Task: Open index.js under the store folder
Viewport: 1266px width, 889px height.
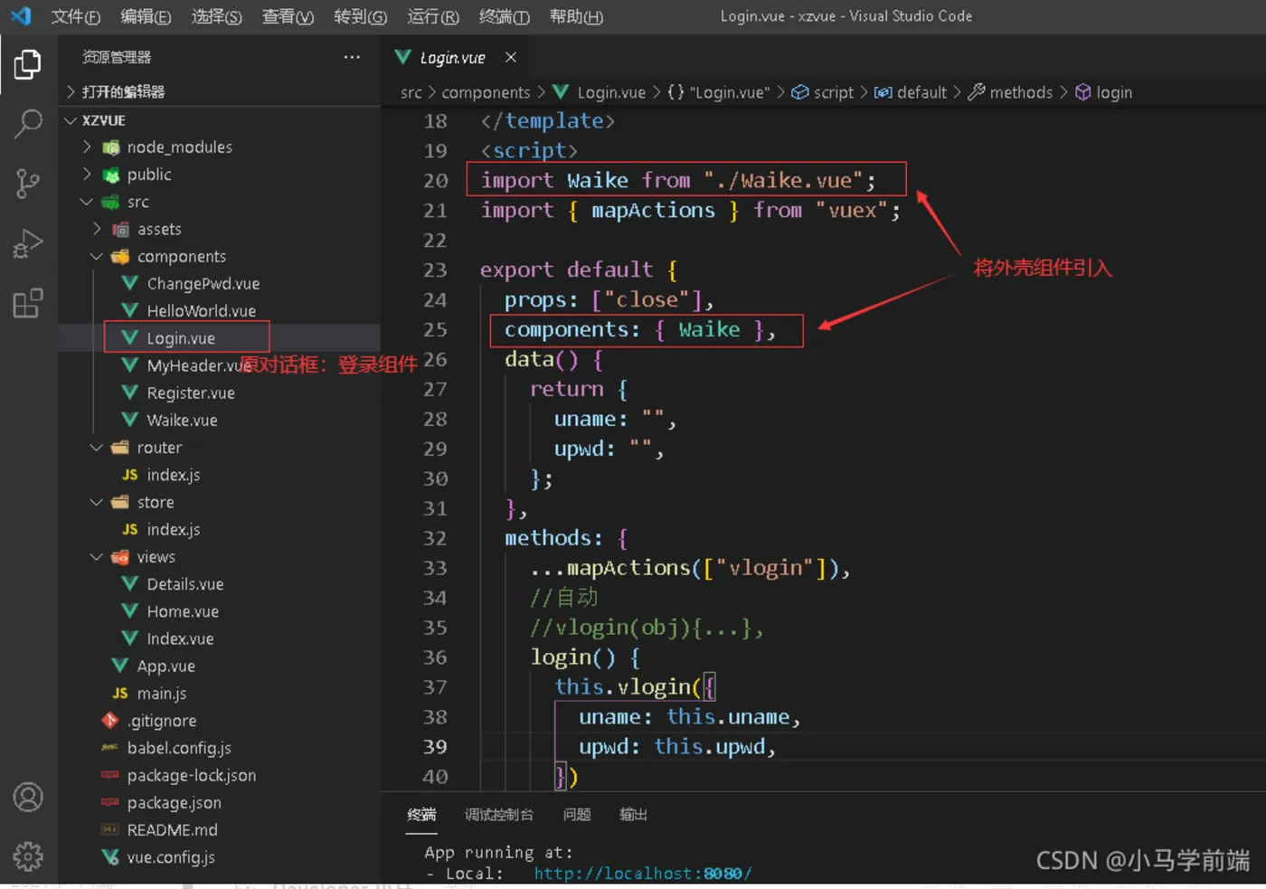Action: pos(174,529)
